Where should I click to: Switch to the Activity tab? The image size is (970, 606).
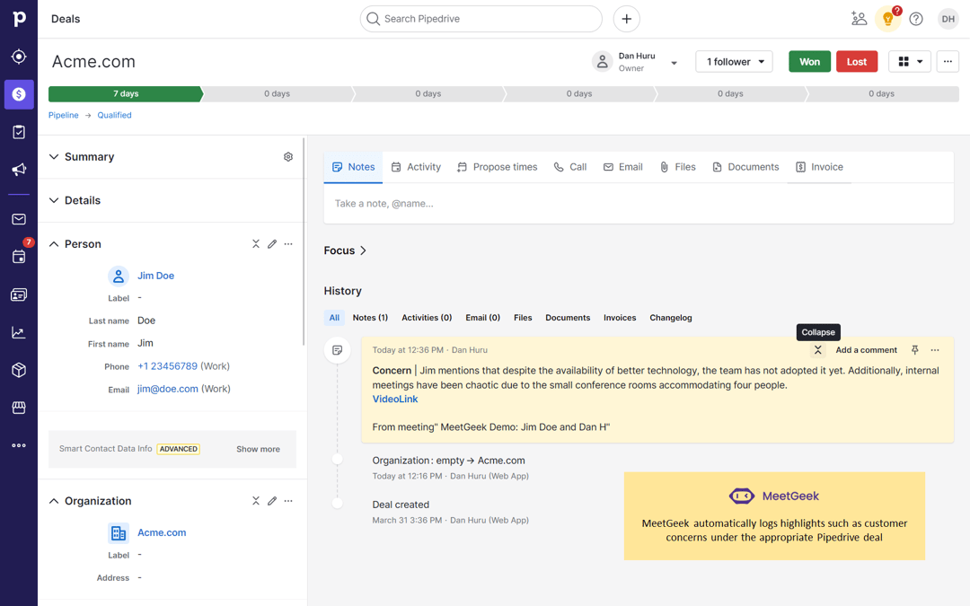pos(416,166)
